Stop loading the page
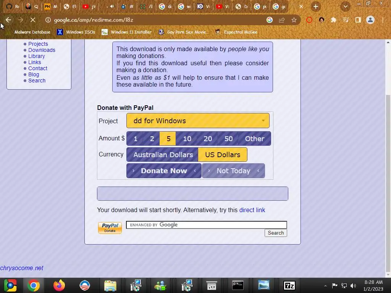 point(33,20)
